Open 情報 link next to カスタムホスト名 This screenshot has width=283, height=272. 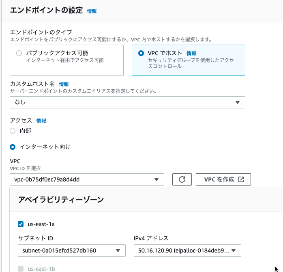coord(64,84)
